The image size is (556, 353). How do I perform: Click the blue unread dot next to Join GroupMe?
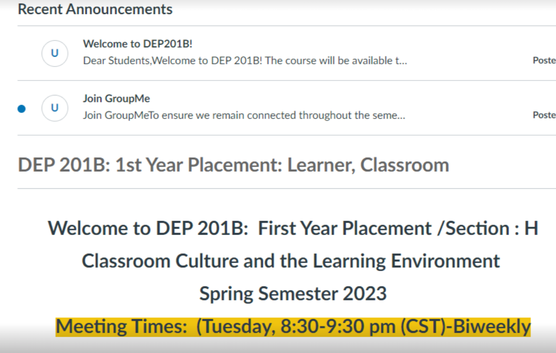(x=22, y=108)
